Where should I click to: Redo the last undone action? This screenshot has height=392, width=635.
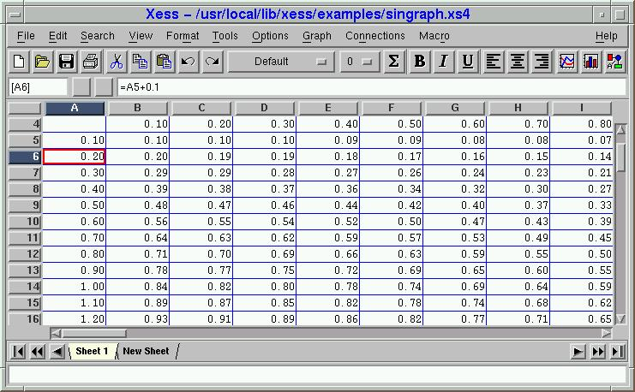pos(213,62)
